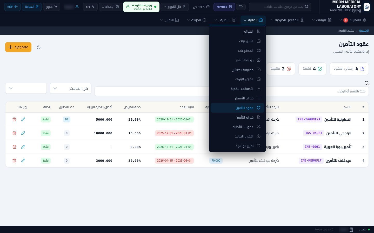Screen dimensions: 374x233
Task: Click the refresh icon beside the new contract button
Action: [38, 47]
